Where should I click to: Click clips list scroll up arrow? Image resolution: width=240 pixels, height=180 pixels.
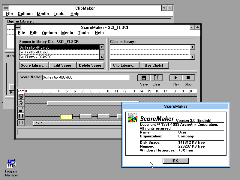coord(192,47)
